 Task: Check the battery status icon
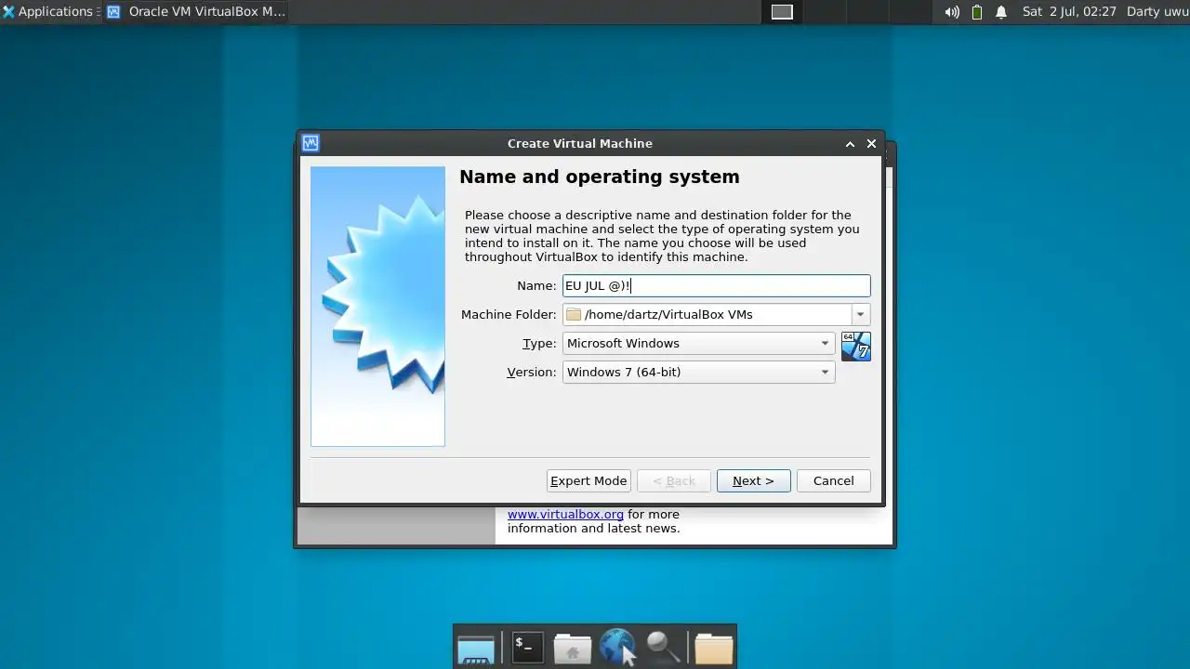977,12
